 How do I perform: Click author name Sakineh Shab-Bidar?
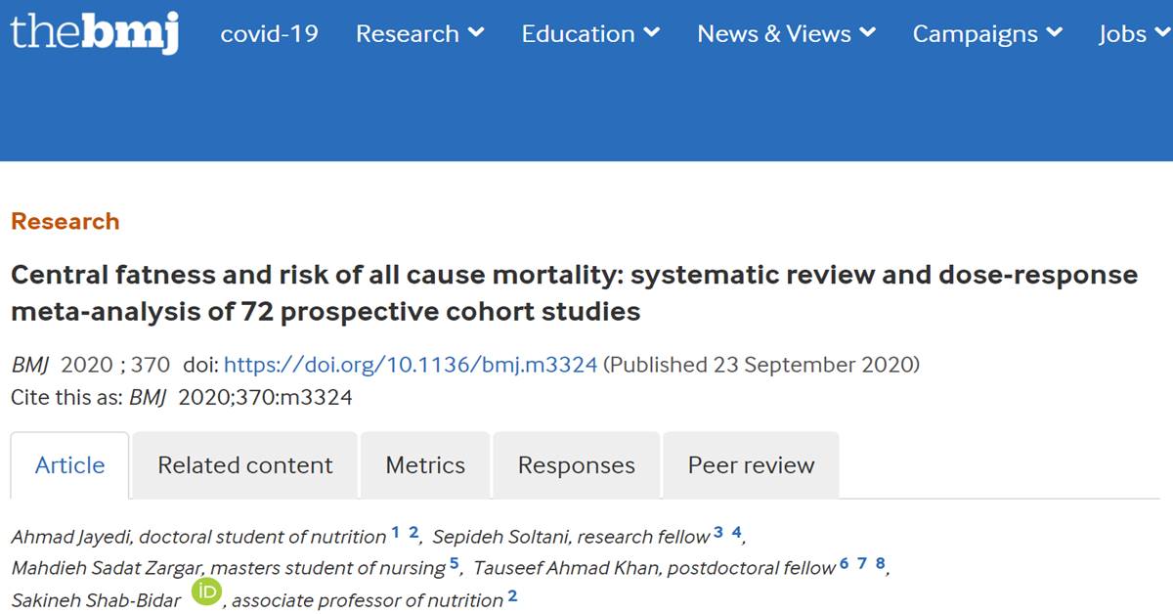[x=96, y=599]
